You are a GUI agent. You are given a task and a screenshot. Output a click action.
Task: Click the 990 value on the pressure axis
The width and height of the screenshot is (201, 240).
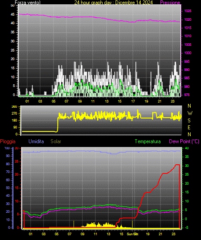187,70
